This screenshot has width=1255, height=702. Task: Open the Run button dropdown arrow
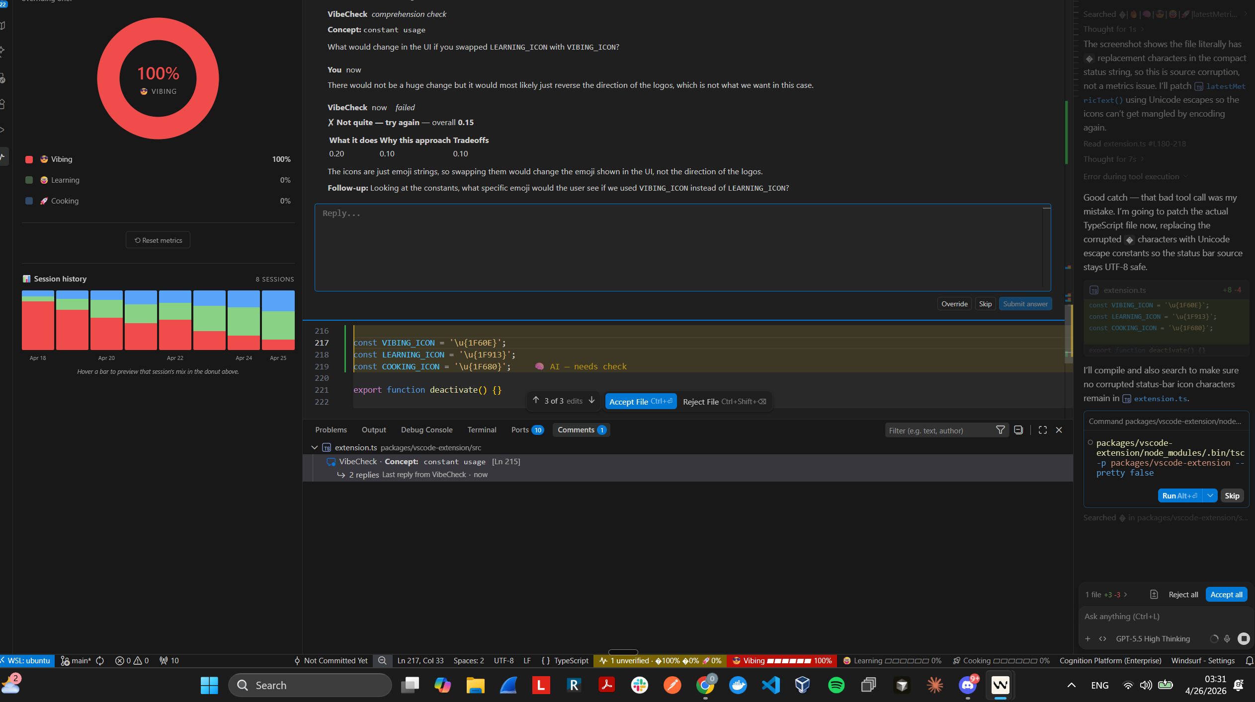click(1210, 495)
